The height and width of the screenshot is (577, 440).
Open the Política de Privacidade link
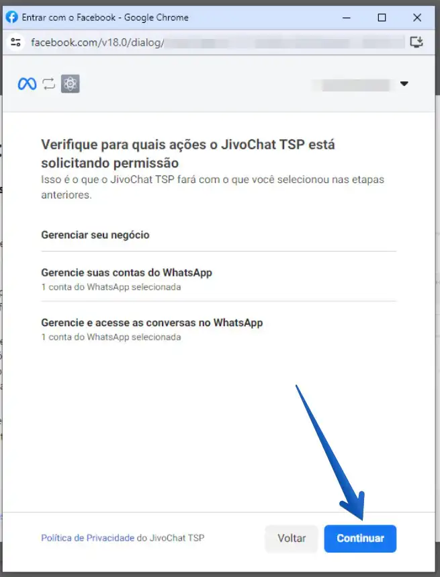pyautogui.click(x=87, y=538)
